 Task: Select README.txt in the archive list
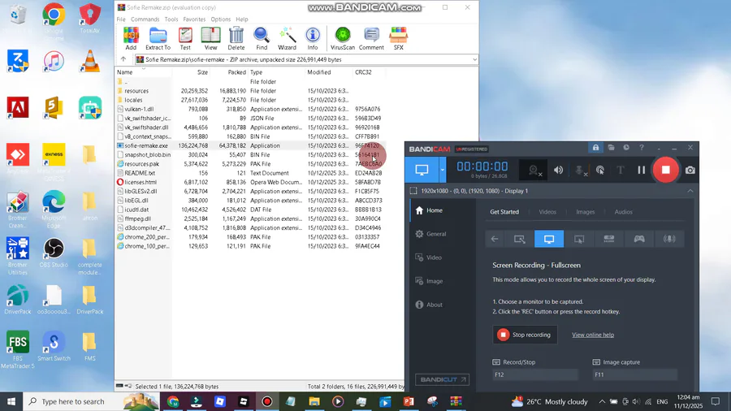(252, 173)
